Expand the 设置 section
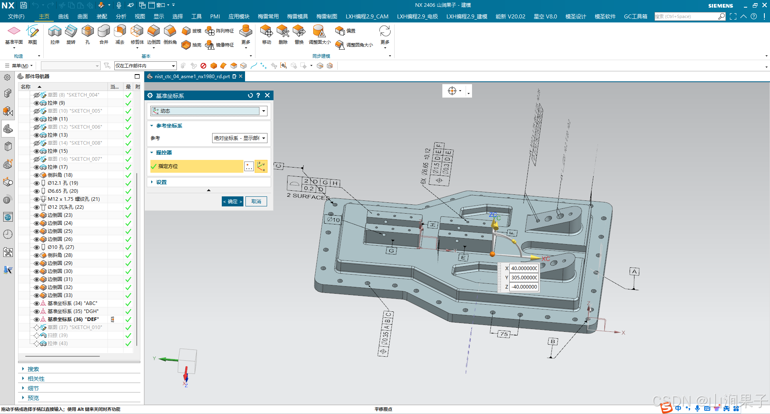The height and width of the screenshot is (414, 770). [152, 182]
